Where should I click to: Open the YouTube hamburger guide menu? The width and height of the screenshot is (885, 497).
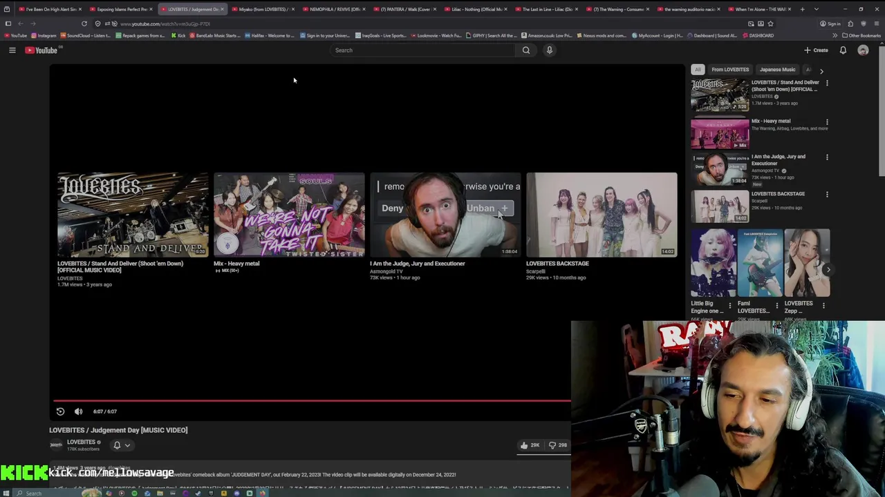[x=12, y=50]
